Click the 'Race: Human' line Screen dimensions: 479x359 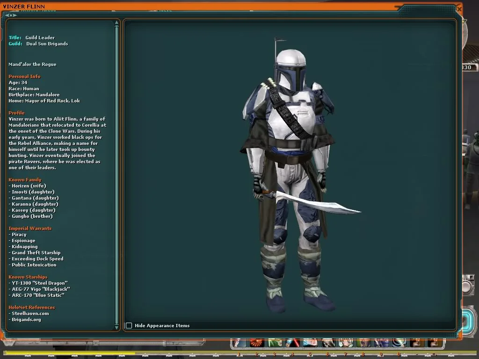[24, 88]
